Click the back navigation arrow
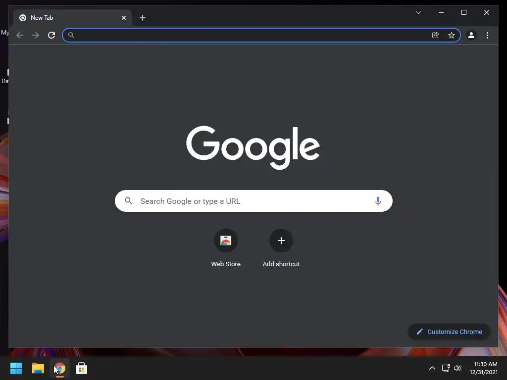Viewport: 507px width, 380px height. [x=20, y=35]
